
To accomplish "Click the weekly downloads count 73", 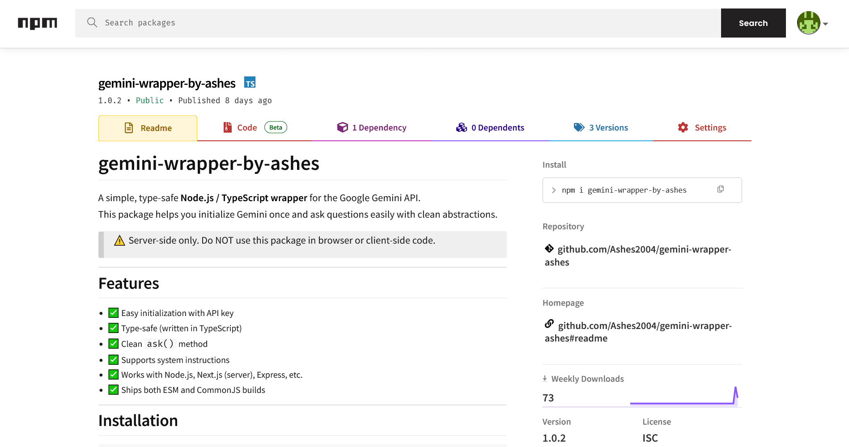I will [548, 398].
